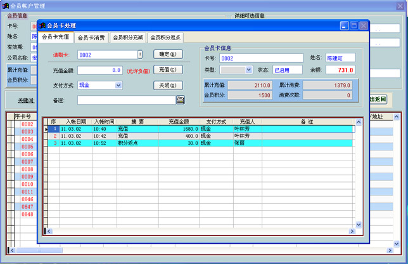The width and height of the screenshot is (408, 264).
Task: Switch to the 会员卡消费 tab
Action: (91, 37)
